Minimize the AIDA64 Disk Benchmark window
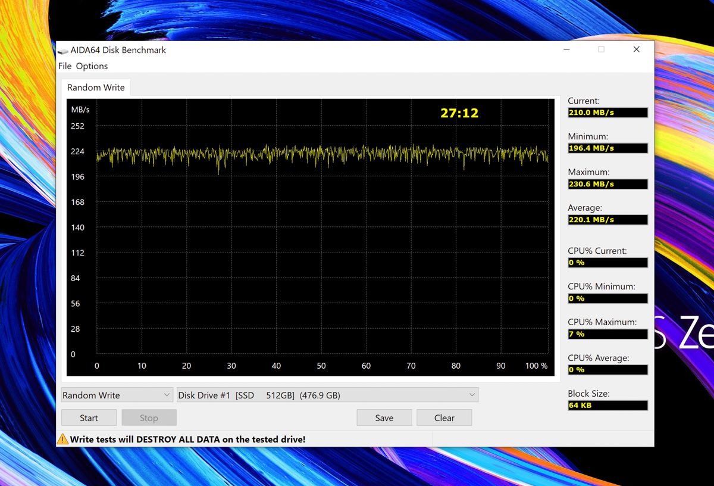 566,50
